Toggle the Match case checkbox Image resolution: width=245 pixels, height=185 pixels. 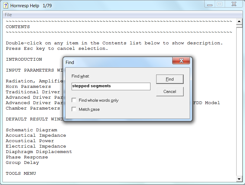pyautogui.click(x=74, y=109)
